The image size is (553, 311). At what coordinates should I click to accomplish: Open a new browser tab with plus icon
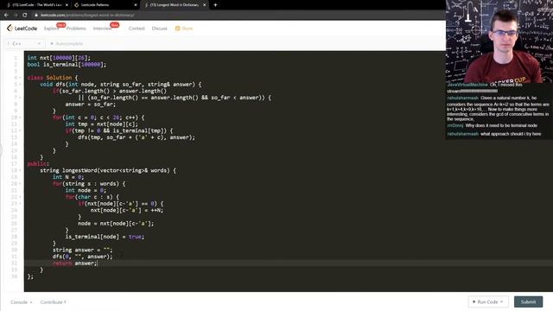point(215,5)
